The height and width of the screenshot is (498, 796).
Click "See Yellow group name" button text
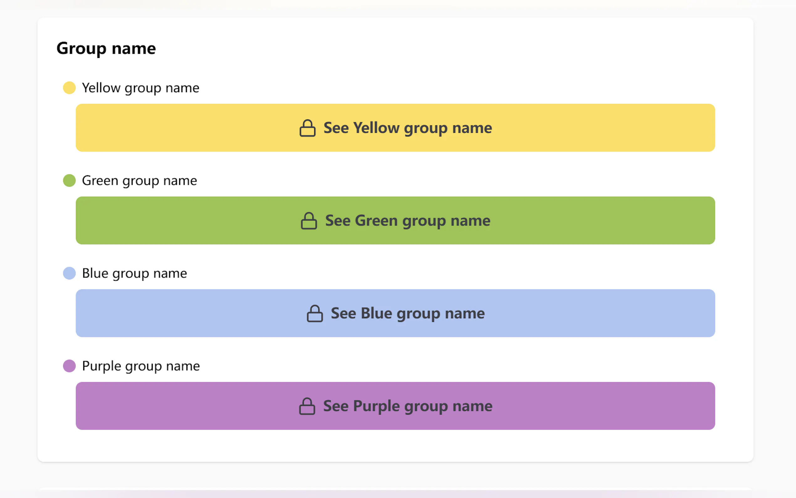coord(407,128)
